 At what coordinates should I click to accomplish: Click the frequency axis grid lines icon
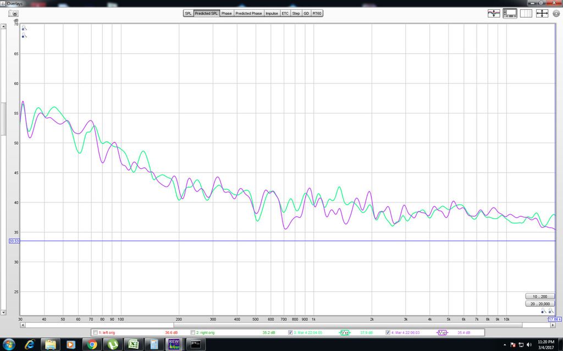526,13
